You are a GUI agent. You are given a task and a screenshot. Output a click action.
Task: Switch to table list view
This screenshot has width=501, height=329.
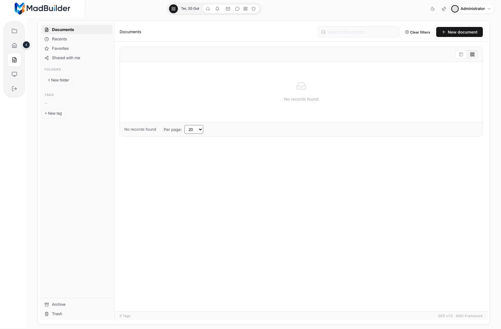pos(461,55)
